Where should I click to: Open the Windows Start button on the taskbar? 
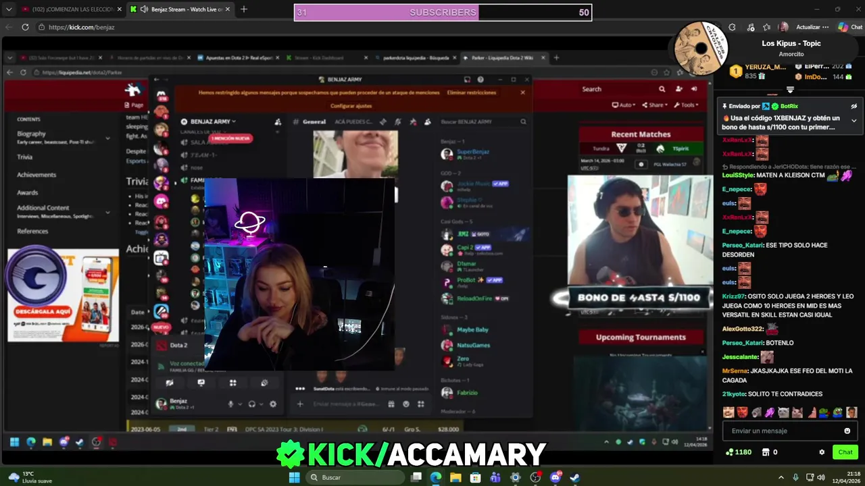tap(294, 477)
